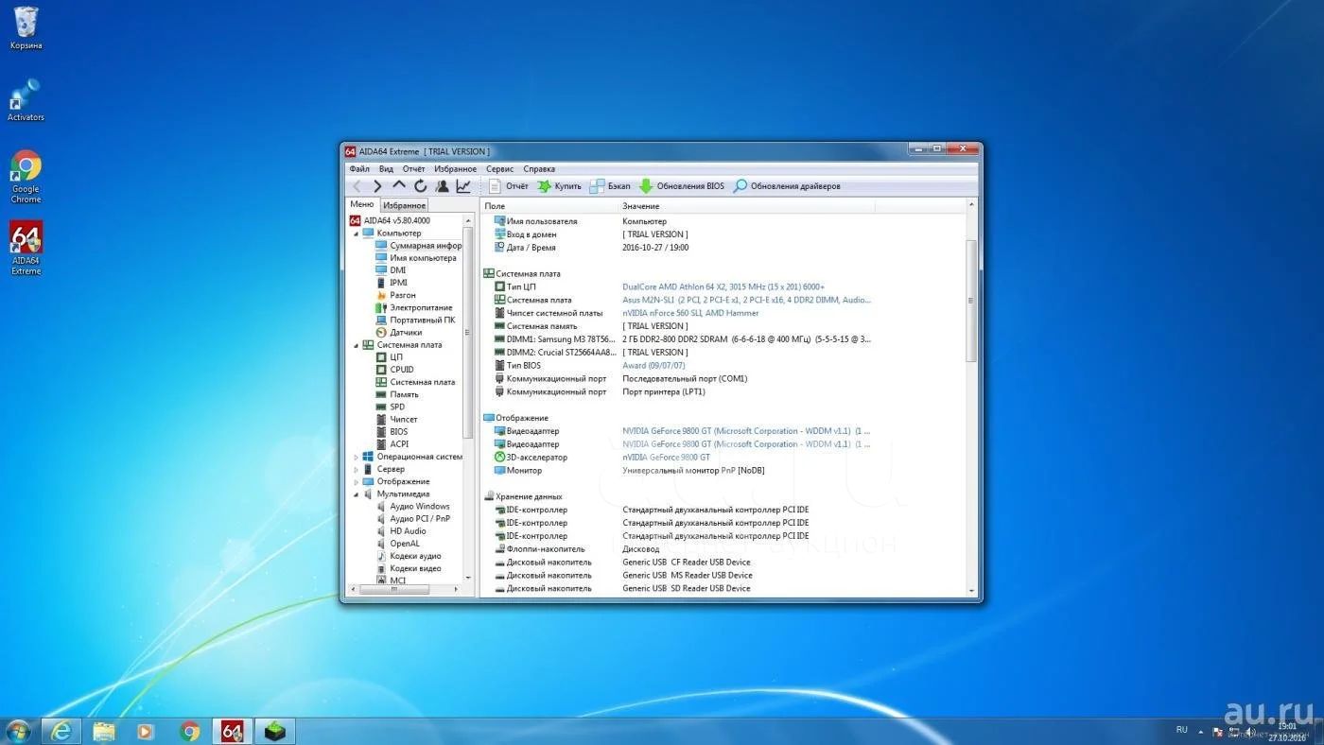Select Чипсет tree item

tap(396, 419)
